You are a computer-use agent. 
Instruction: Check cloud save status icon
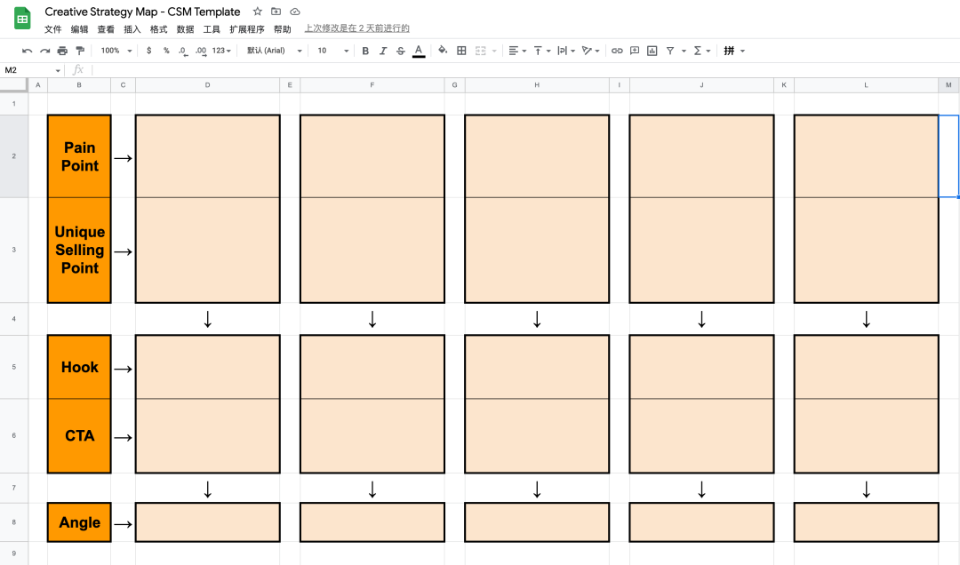click(x=295, y=12)
